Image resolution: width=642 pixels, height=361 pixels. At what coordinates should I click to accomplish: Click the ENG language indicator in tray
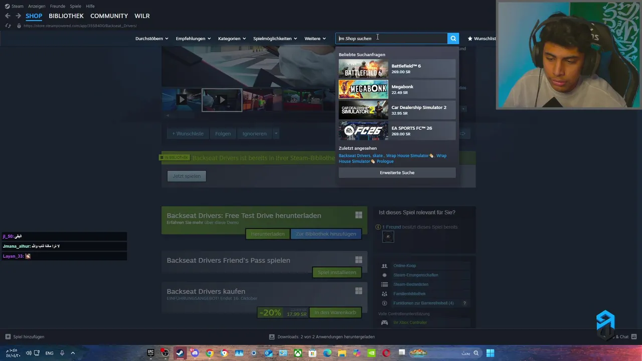tap(49, 353)
